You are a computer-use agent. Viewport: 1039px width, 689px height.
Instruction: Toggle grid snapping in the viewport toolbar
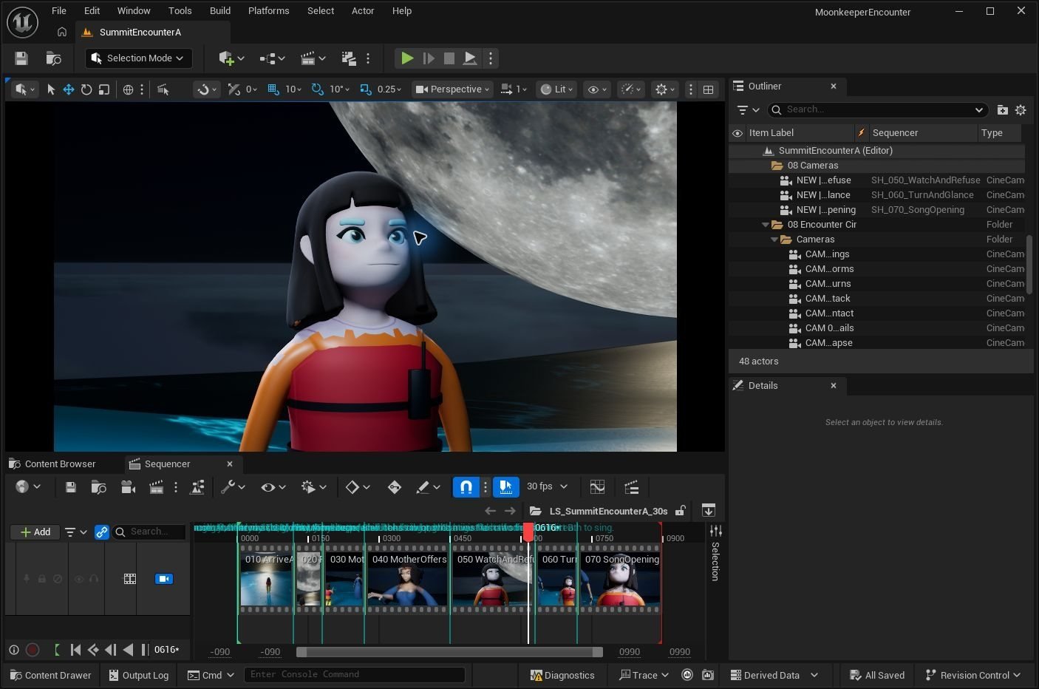pos(273,89)
